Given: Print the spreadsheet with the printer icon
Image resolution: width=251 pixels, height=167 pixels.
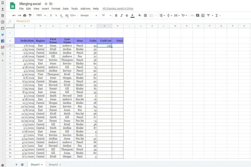Looking at the screenshot, I should (x=25, y=15).
